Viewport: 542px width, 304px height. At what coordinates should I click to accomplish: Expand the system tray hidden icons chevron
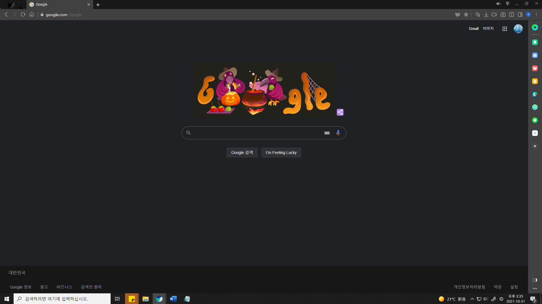[x=472, y=299]
